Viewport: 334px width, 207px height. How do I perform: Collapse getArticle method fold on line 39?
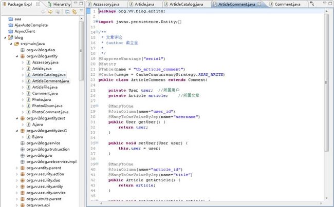pos(97,163)
